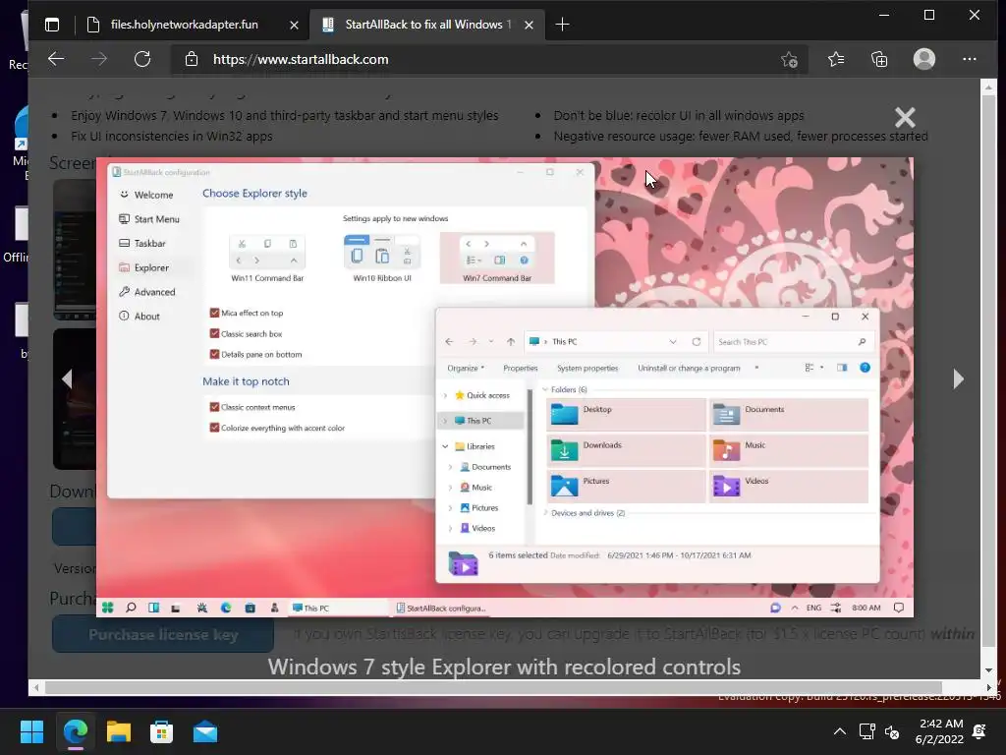Open the Windows Start button
This screenshot has width=1006, height=755.
click(x=31, y=731)
